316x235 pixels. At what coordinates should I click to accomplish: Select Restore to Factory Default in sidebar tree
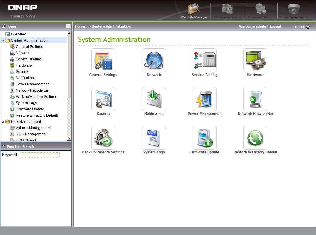click(x=37, y=115)
